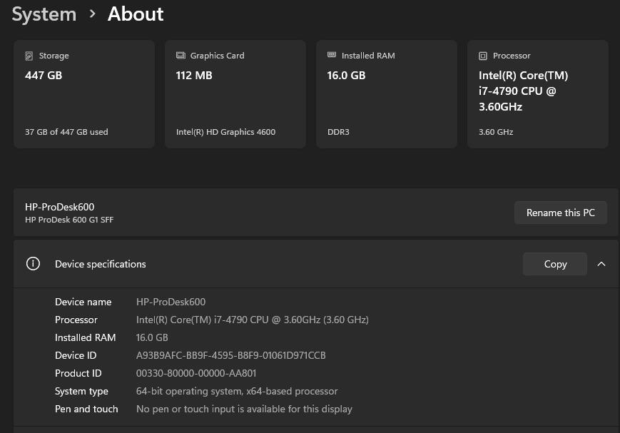Go back to System via breadcrumb
Image resolution: width=620 pixels, height=433 pixels.
click(x=44, y=14)
